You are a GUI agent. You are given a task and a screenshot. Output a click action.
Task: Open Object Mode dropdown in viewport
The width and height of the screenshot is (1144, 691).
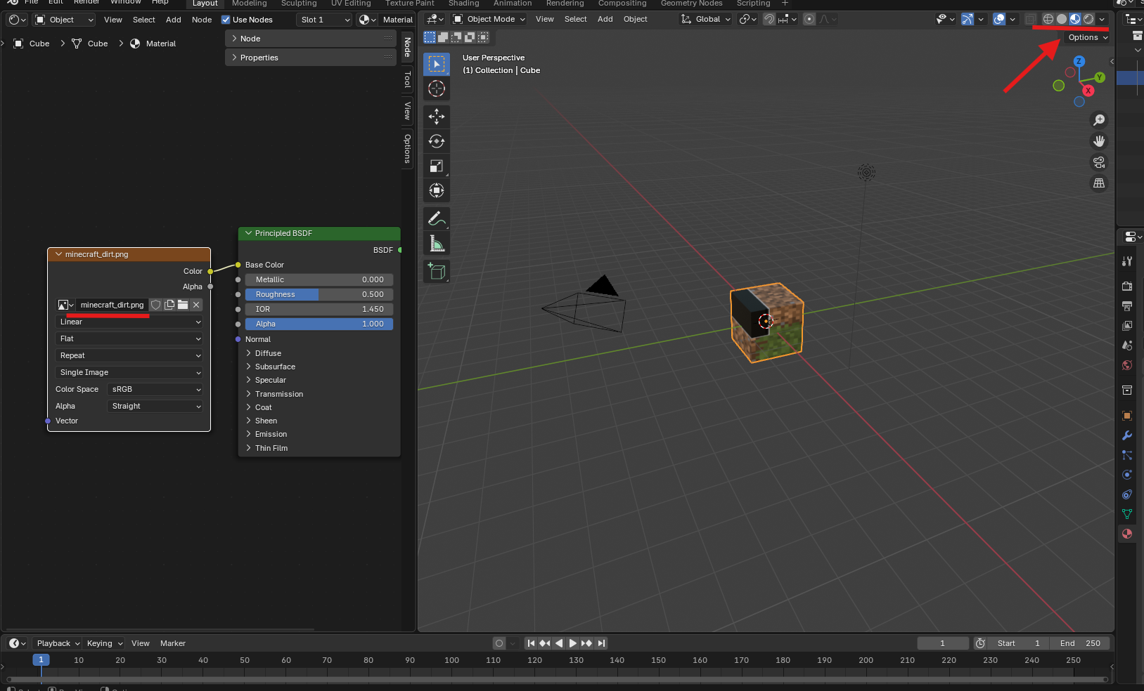tap(490, 19)
